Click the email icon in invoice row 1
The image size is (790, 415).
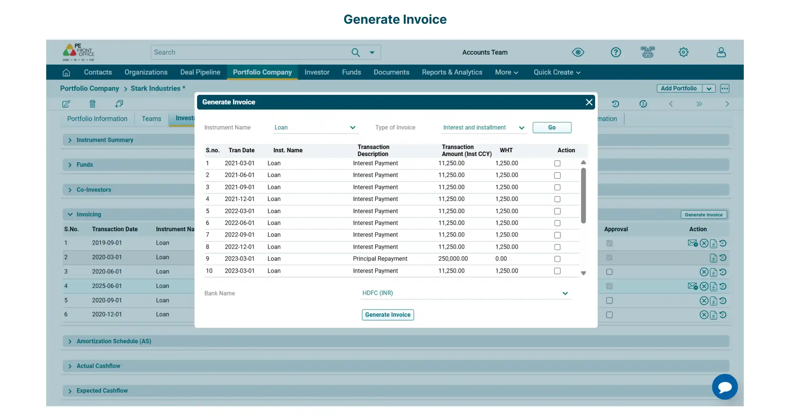693,243
